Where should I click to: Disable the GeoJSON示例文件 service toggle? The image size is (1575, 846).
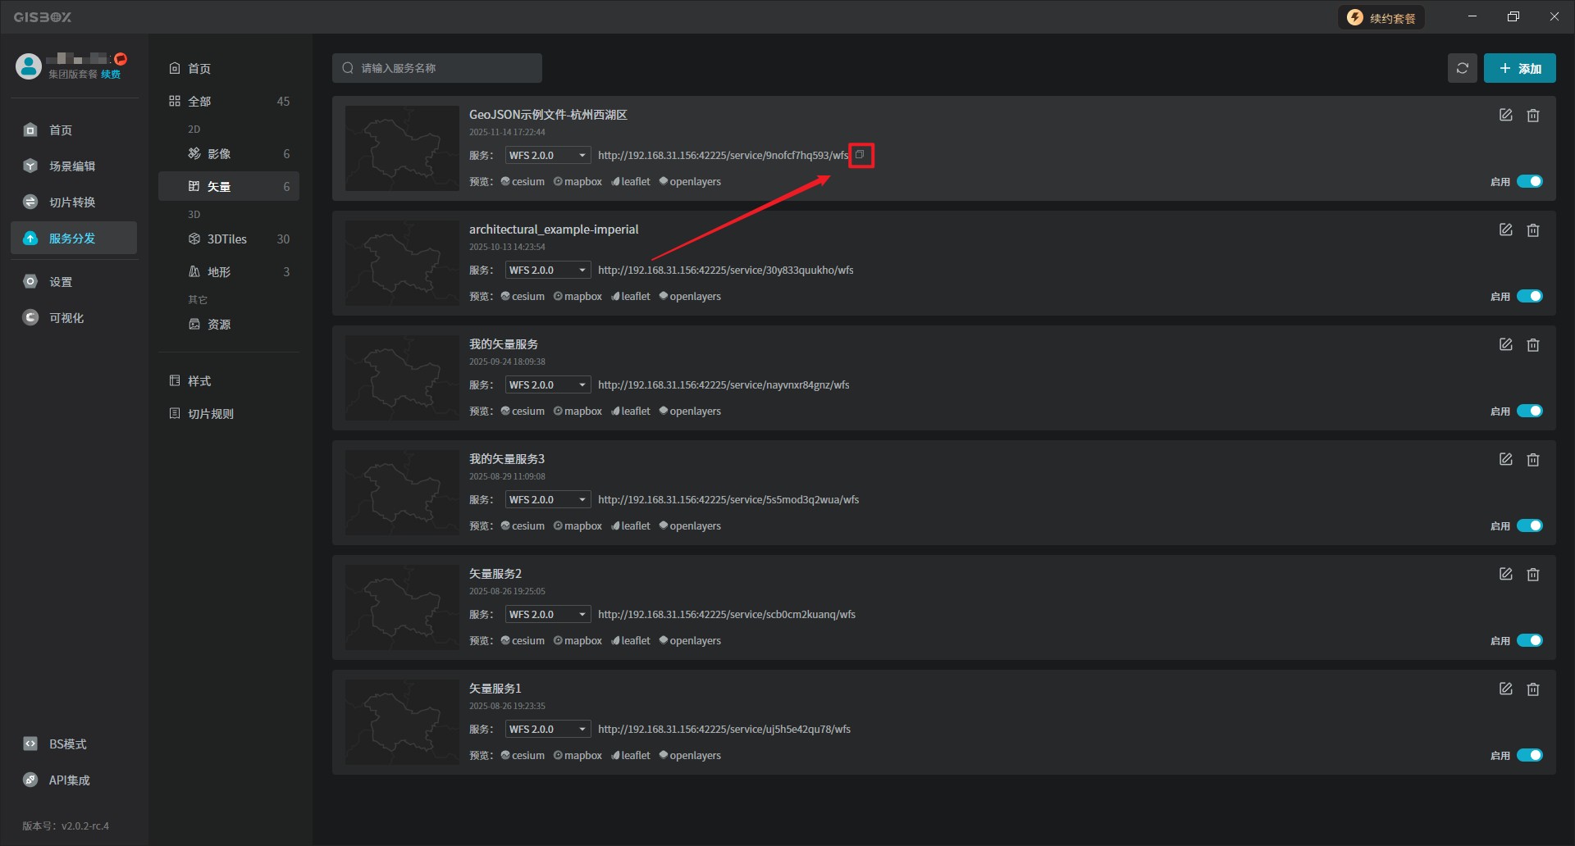1529,182
